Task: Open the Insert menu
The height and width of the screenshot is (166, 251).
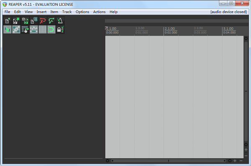Action: click(x=41, y=12)
